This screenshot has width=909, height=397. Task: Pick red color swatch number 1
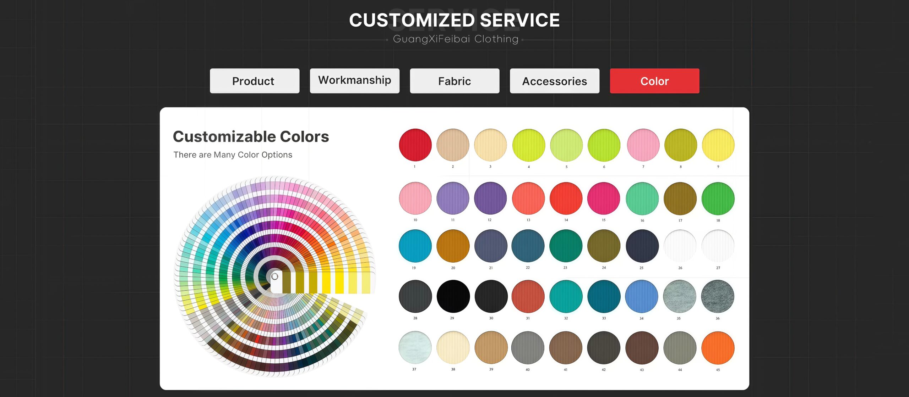[415, 145]
